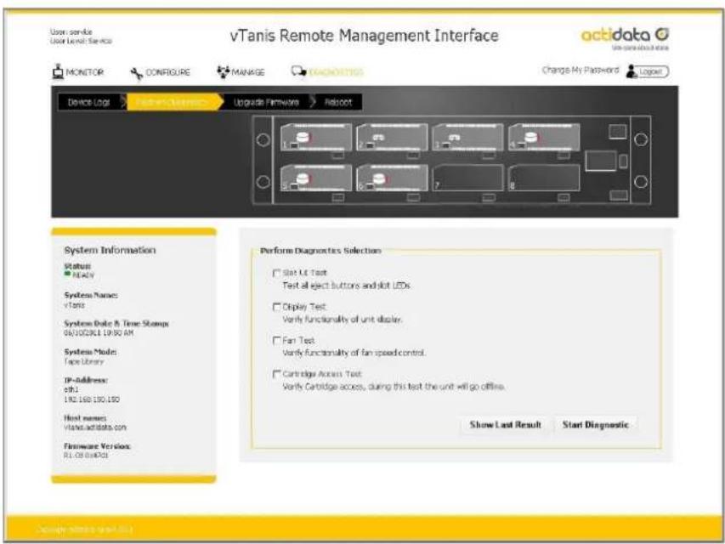Viewport: 725px width, 544px height.
Task: Click the Logout button
Action: tap(653, 71)
